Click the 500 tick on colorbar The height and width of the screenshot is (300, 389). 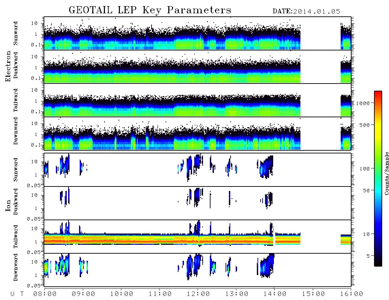click(x=365, y=125)
